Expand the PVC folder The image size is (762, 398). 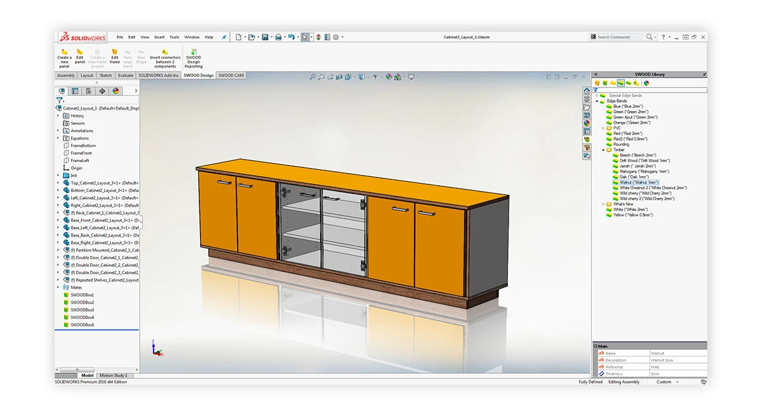pyautogui.click(x=602, y=128)
